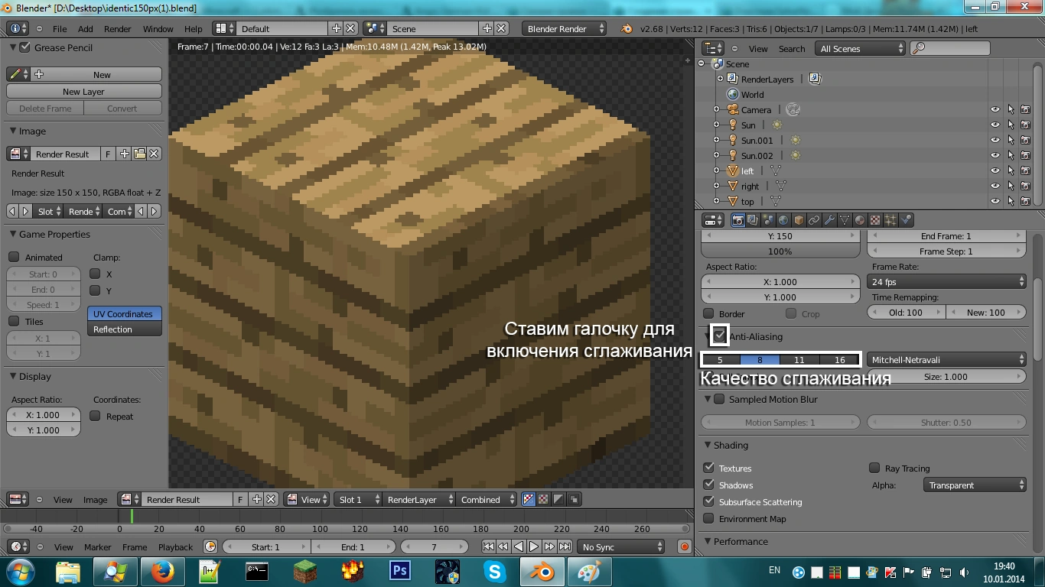Open the Render properties tab
This screenshot has height=587, width=1045.
(738, 220)
